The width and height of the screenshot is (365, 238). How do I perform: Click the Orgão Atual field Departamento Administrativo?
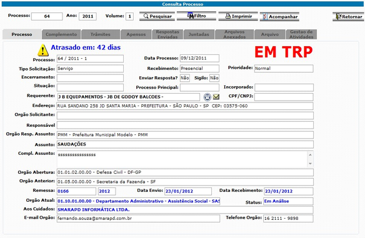[x=139, y=201]
